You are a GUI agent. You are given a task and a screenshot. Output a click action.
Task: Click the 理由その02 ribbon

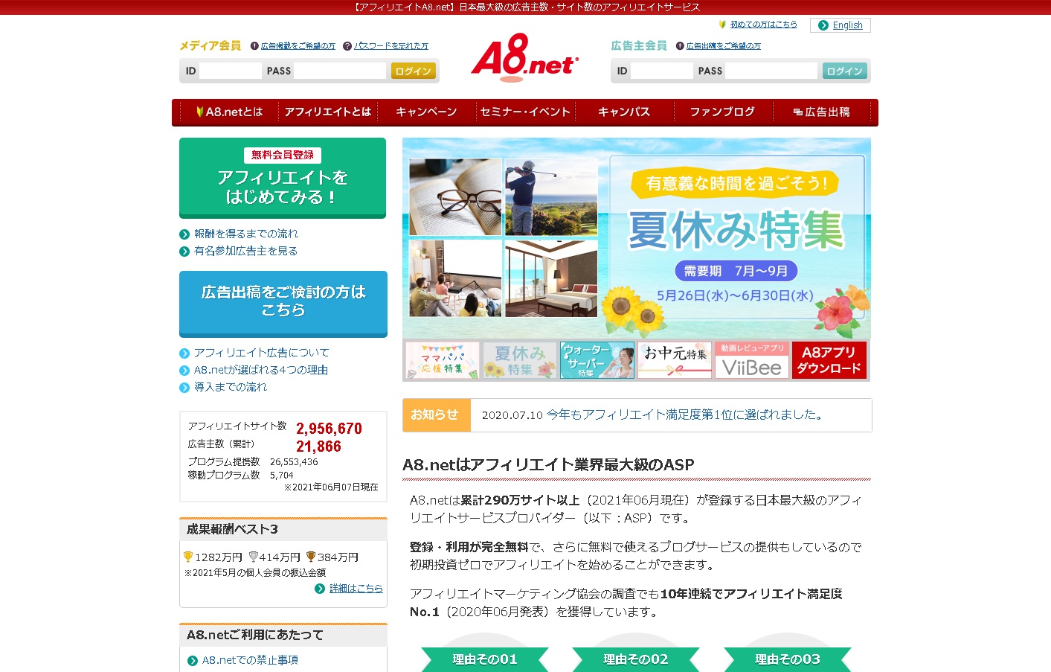(x=636, y=659)
